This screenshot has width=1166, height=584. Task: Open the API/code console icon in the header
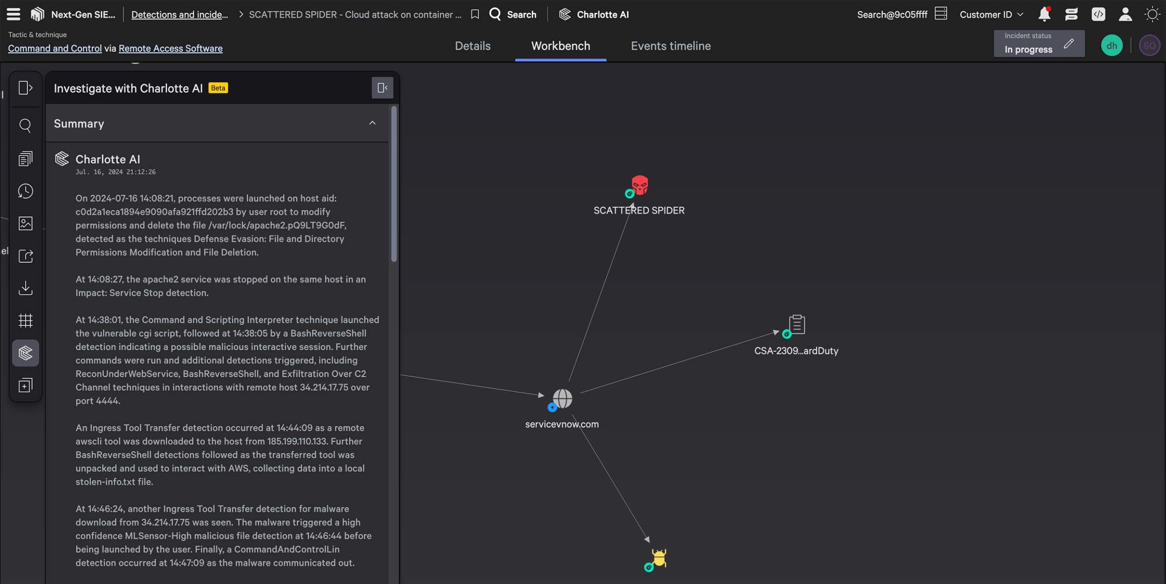point(1099,14)
